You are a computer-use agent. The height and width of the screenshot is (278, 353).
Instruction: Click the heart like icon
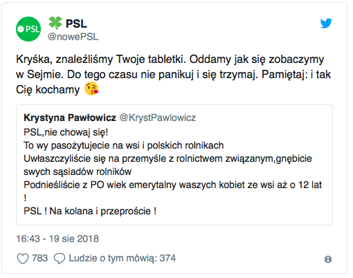(x=23, y=259)
